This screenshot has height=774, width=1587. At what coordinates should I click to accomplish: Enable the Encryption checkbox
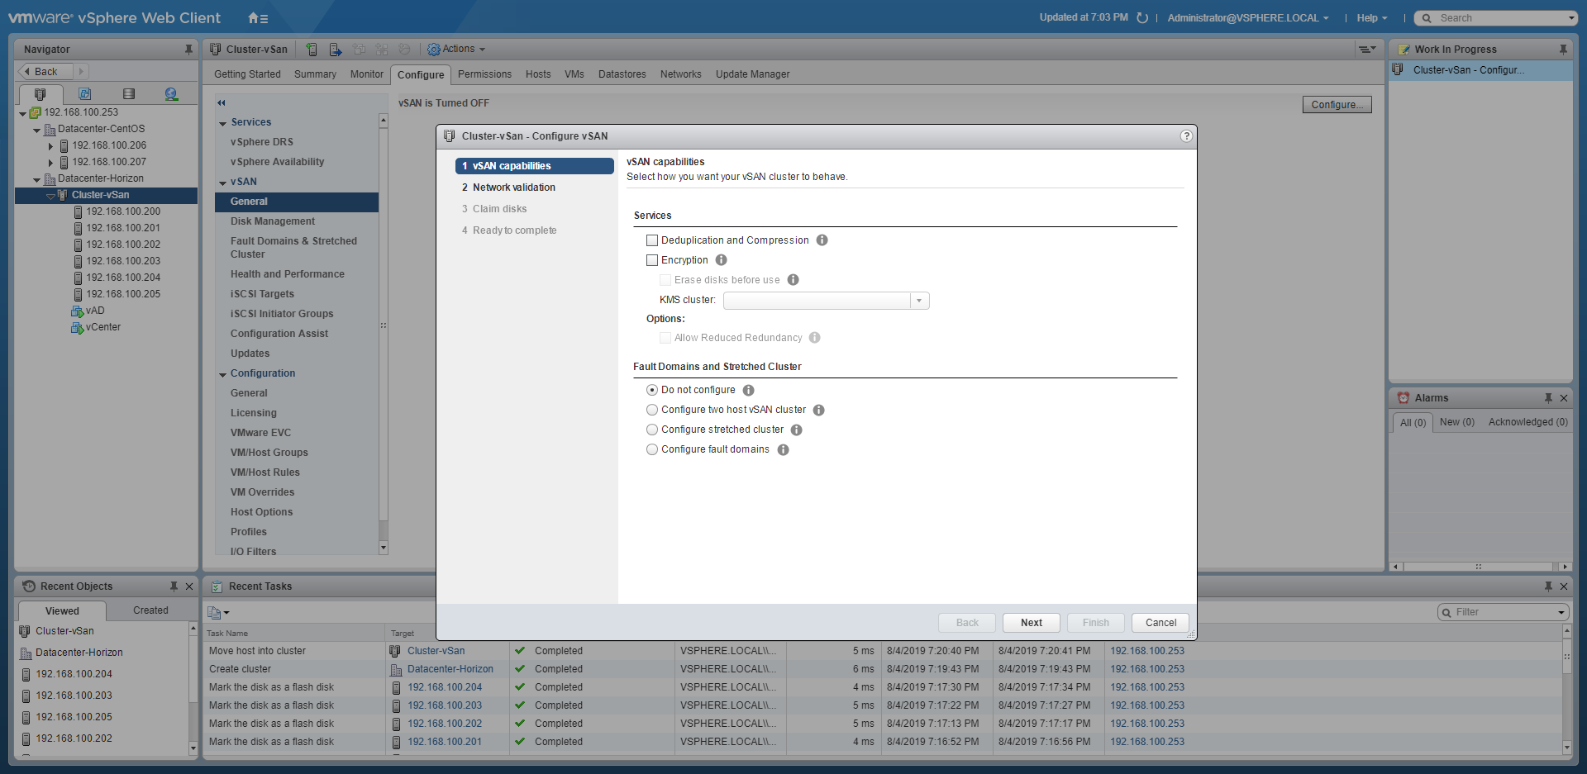[652, 260]
